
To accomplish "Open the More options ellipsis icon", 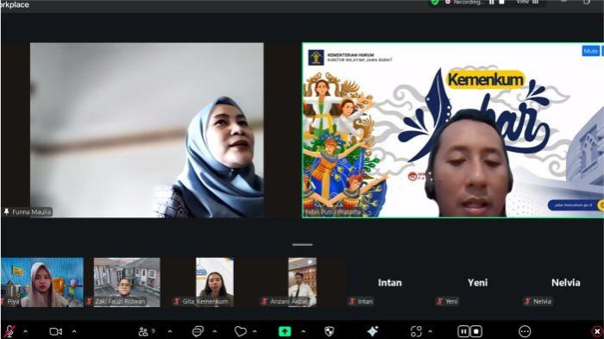I will pyautogui.click(x=525, y=331).
